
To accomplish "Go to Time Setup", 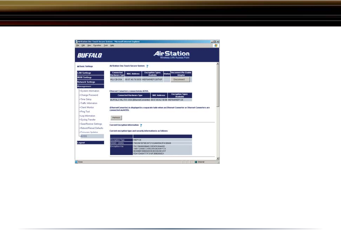I will tap(86, 99).
